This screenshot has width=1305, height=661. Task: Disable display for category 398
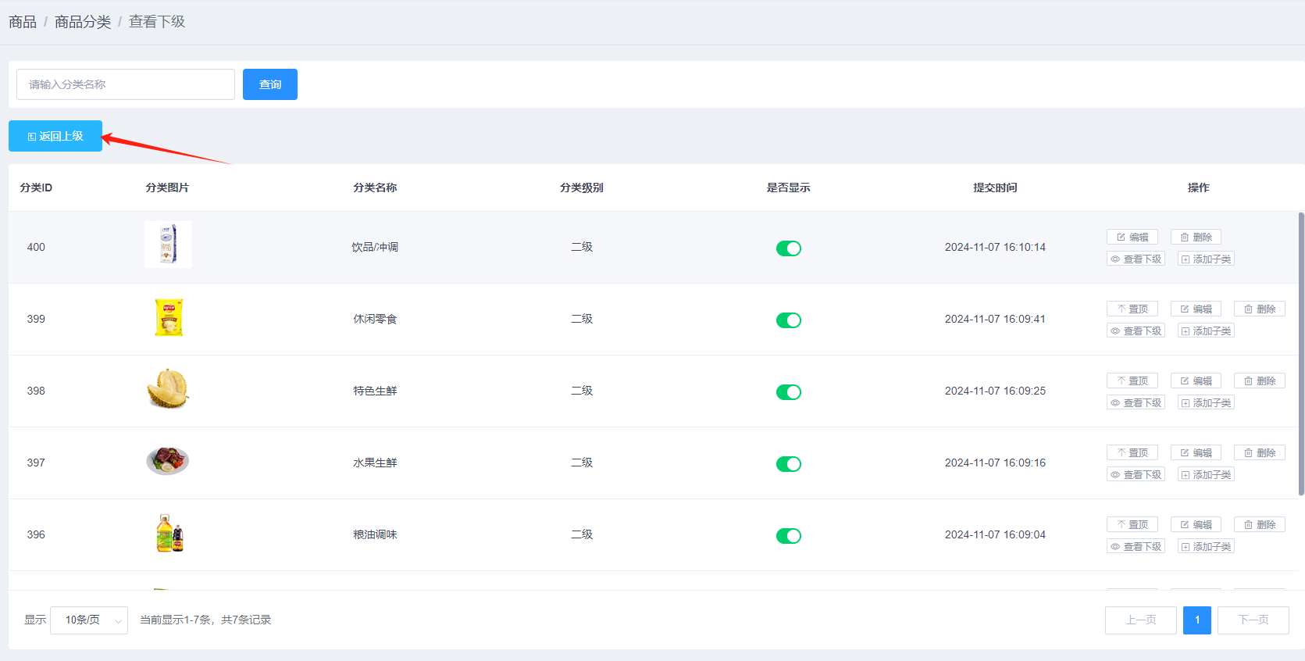[x=788, y=392]
